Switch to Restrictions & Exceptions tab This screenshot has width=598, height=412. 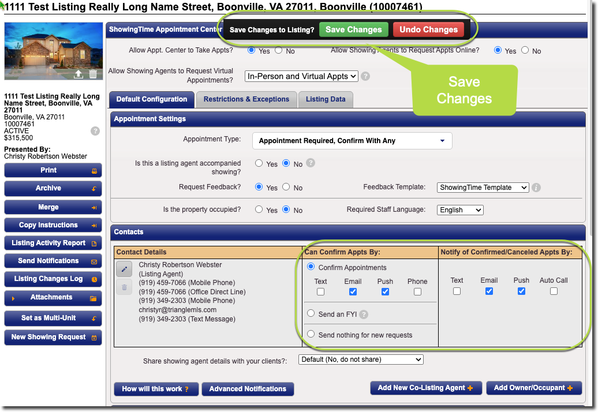click(246, 99)
